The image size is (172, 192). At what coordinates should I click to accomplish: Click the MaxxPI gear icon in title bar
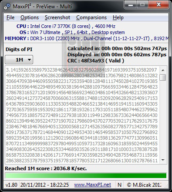(x=7, y=7)
